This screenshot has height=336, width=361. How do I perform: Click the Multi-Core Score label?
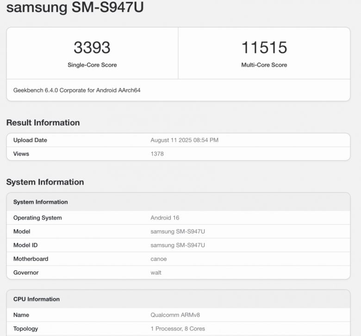coord(264,65)
